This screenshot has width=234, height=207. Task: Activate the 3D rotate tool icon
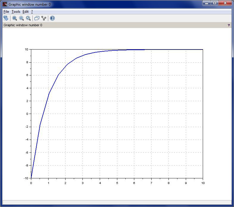pyautogui.click(x=6, y=18)
